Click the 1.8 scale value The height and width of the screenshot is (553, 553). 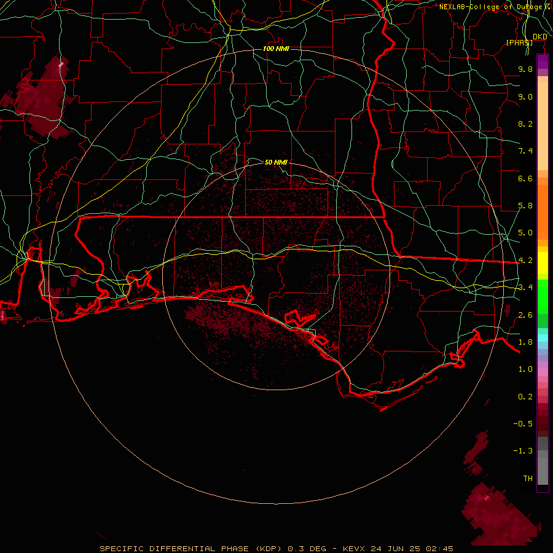pos(525,342)
